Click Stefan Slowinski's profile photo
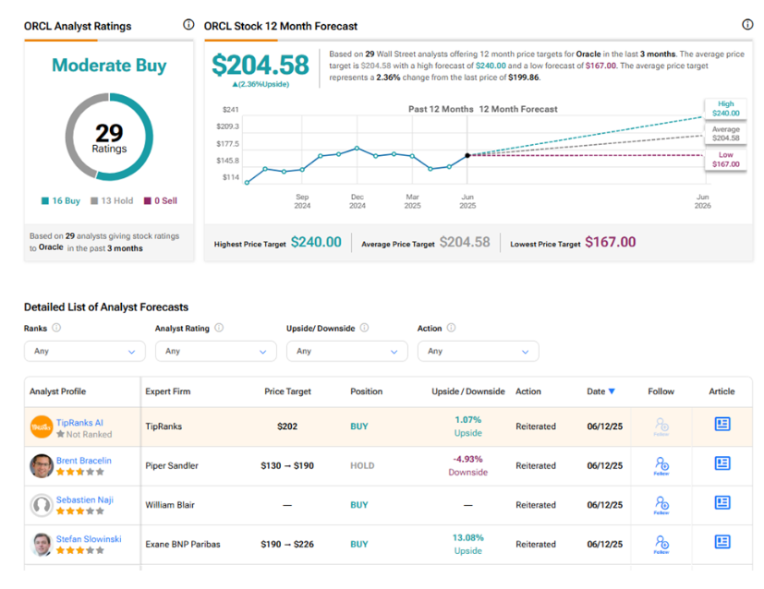This screenshot has height=589, width=764. click(x=42, y=545)
